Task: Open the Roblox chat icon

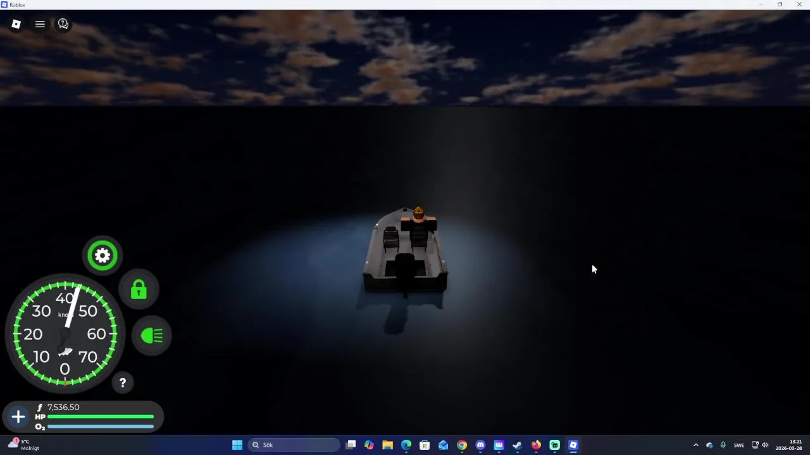Action: 63,24
